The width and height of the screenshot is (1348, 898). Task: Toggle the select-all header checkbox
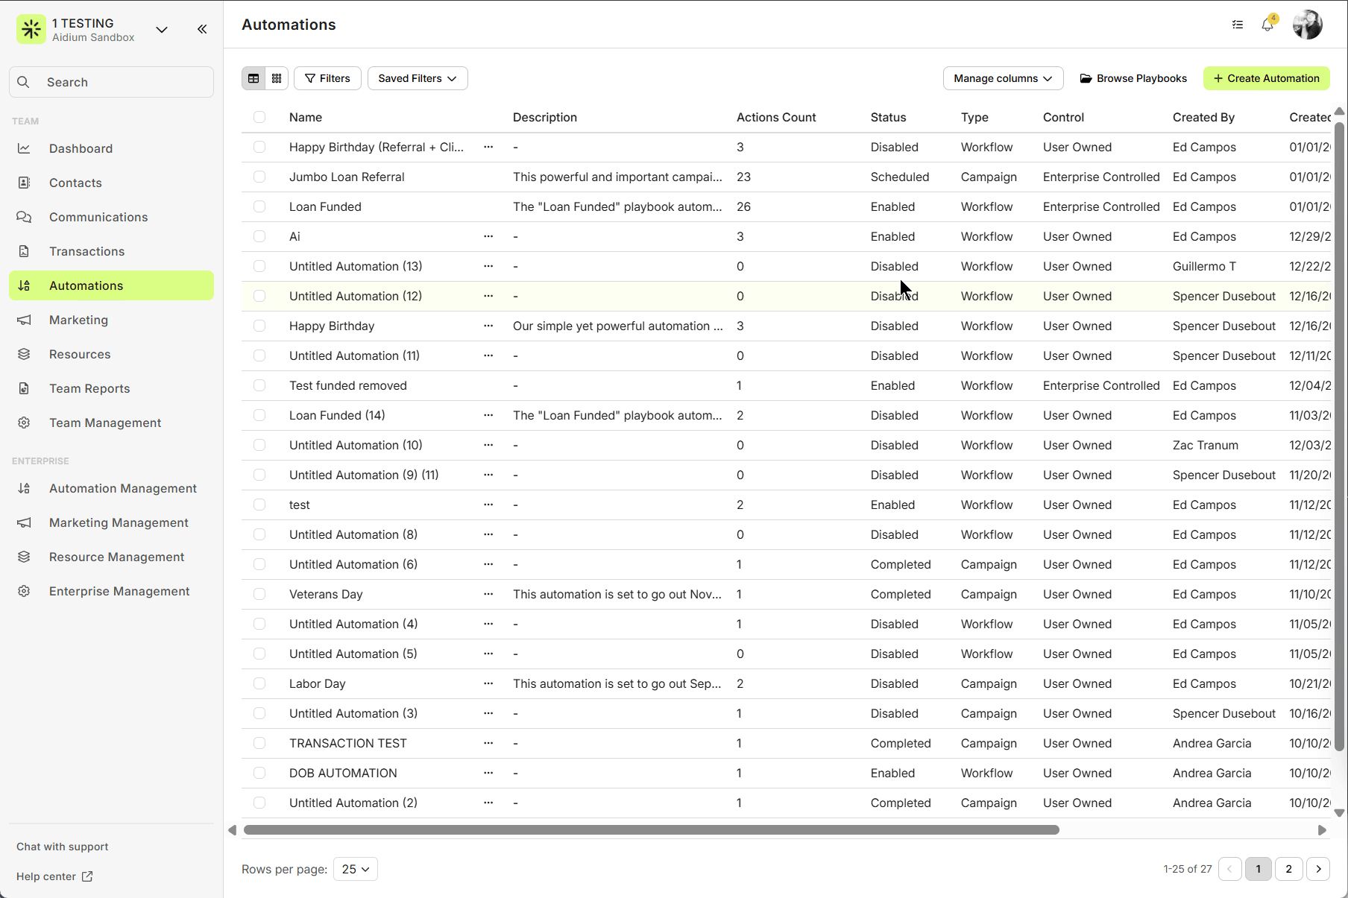259,117
